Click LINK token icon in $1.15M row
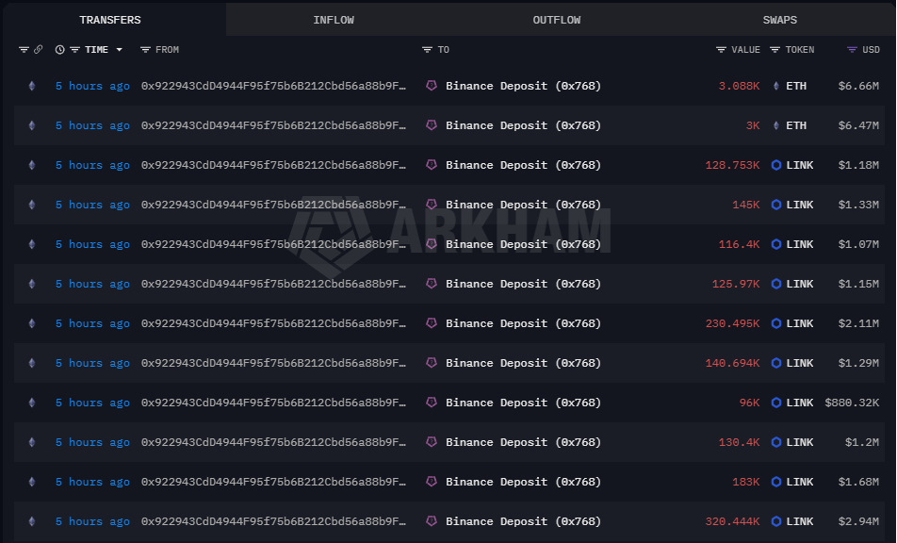The height and width of the screenshot is (543, 897). 776,284
